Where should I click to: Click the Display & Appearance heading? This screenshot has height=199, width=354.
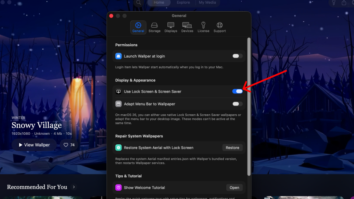tap(135, 80)
